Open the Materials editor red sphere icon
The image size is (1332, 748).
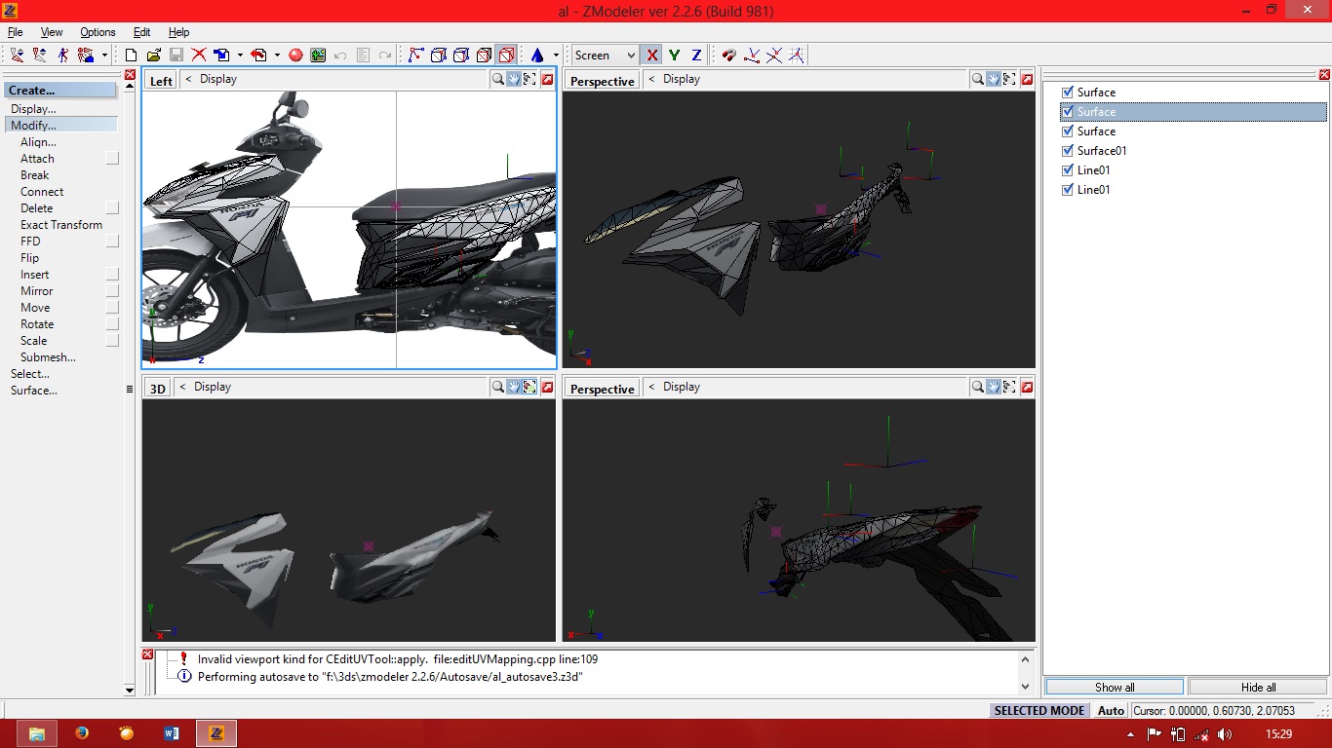[x=295, y=56]
